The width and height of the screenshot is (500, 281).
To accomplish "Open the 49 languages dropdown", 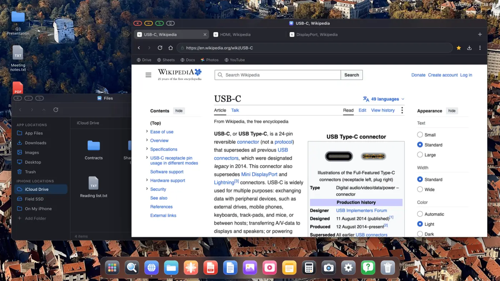I will (384, 99).
